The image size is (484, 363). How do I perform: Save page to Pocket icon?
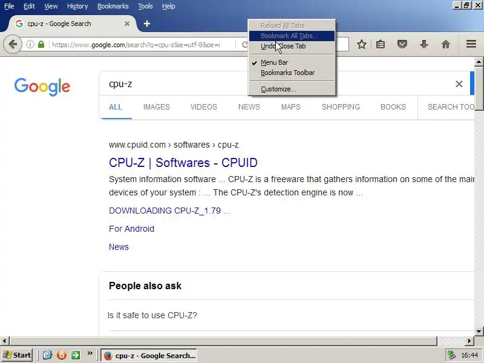coord(402,44)
